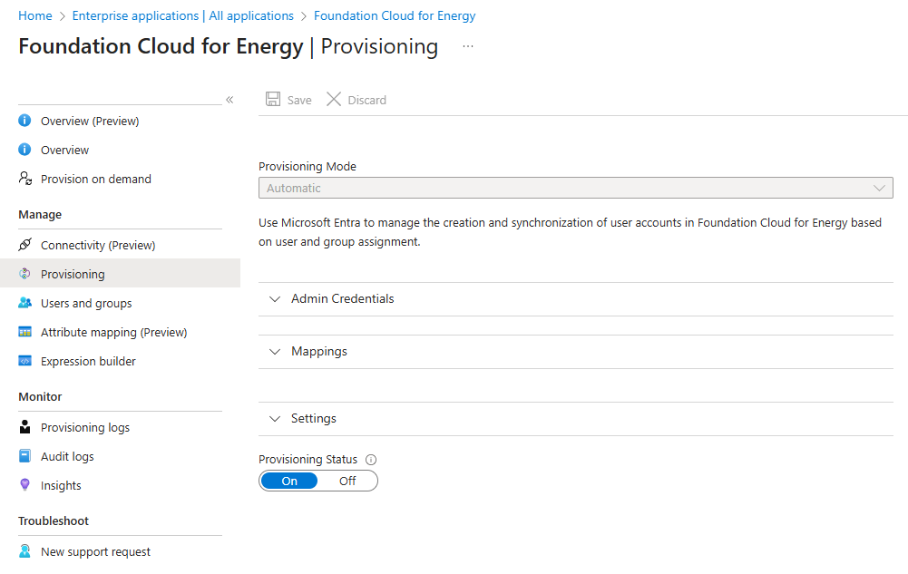The width and height of the screenshot is (908, 574).
Task: Go to Home breadcrumb link
Action: (x=34, y=15)
